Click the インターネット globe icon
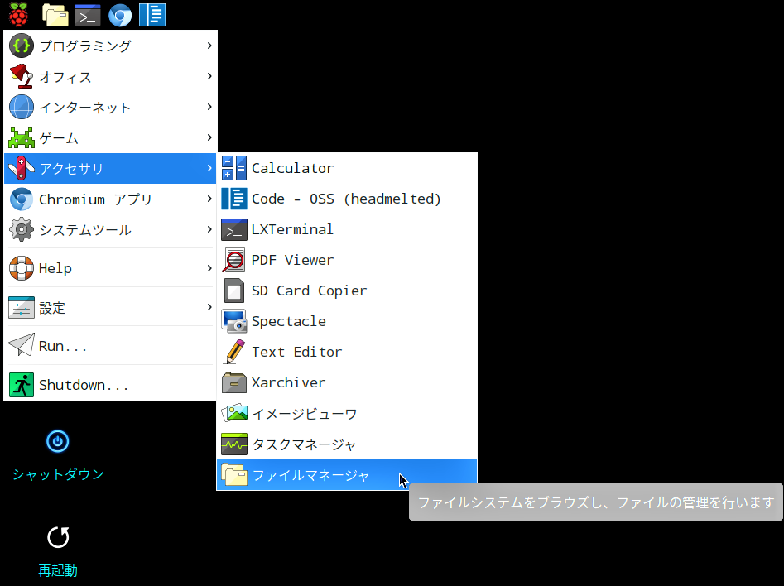Screen dimensions: 784x586 point(22,107)
